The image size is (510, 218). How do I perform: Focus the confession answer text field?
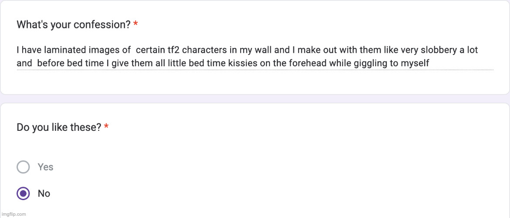click(x=255, y=57)
